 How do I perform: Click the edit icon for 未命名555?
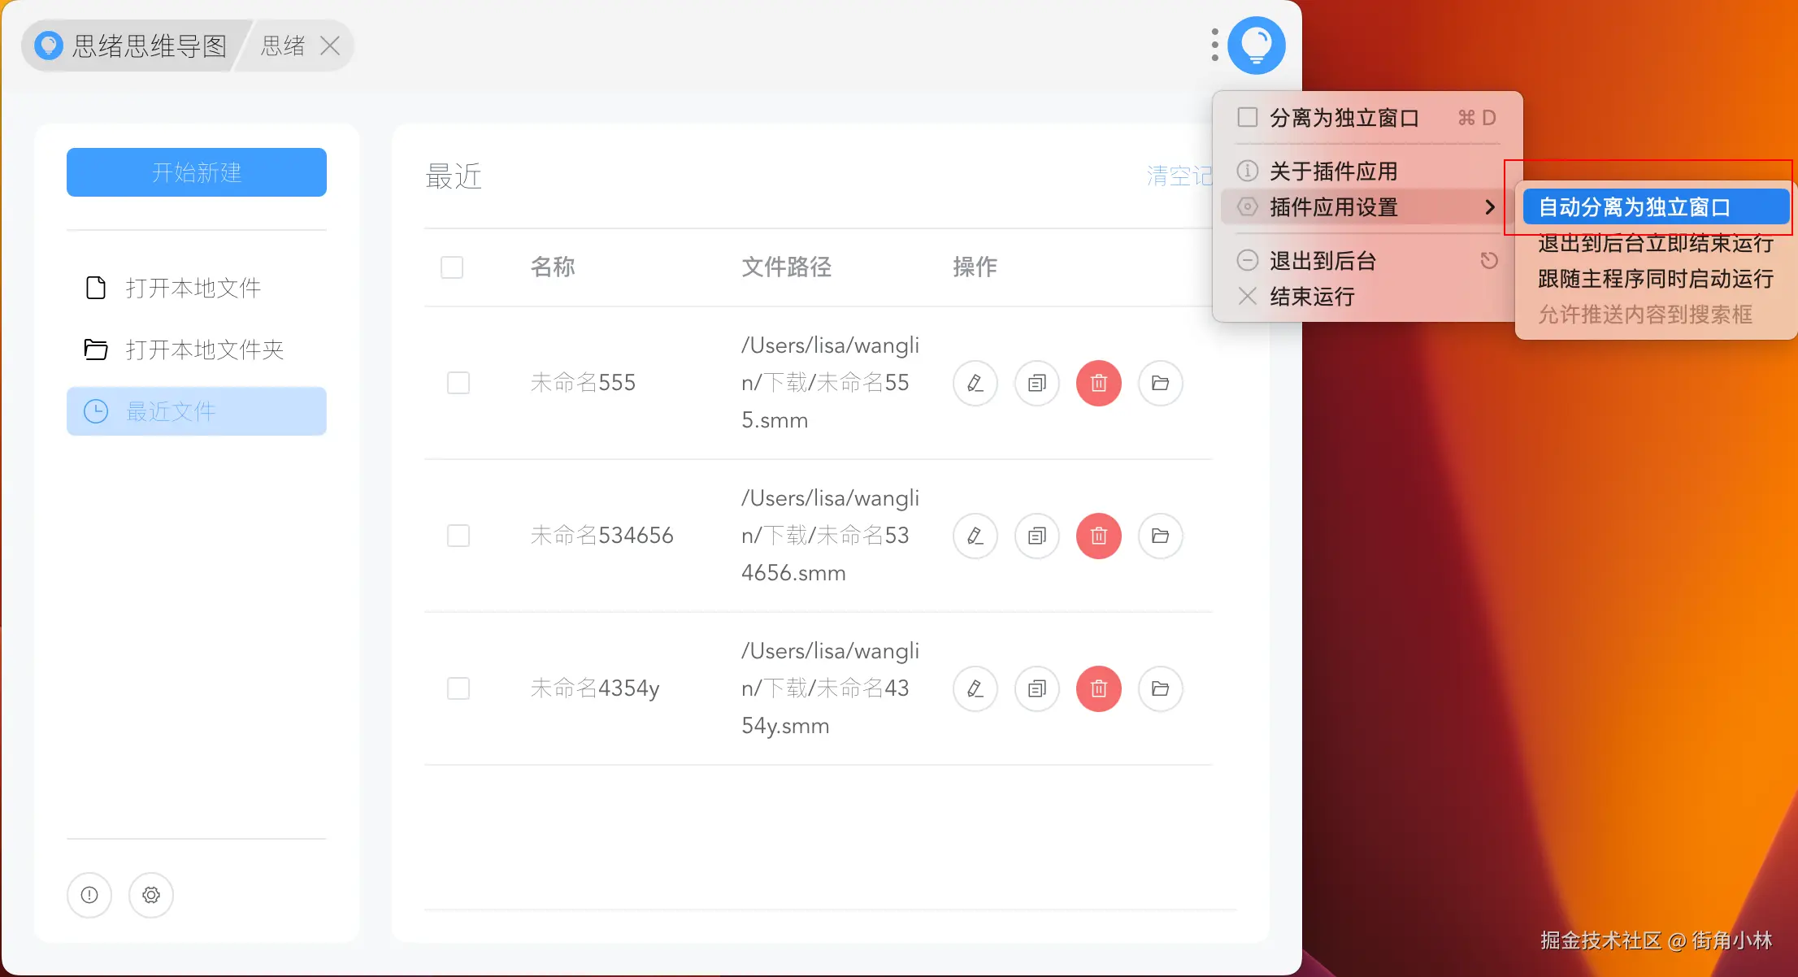coord(975,383)
